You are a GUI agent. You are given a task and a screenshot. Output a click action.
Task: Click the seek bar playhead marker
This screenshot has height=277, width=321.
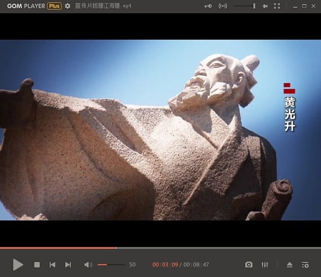pos(116,248)
